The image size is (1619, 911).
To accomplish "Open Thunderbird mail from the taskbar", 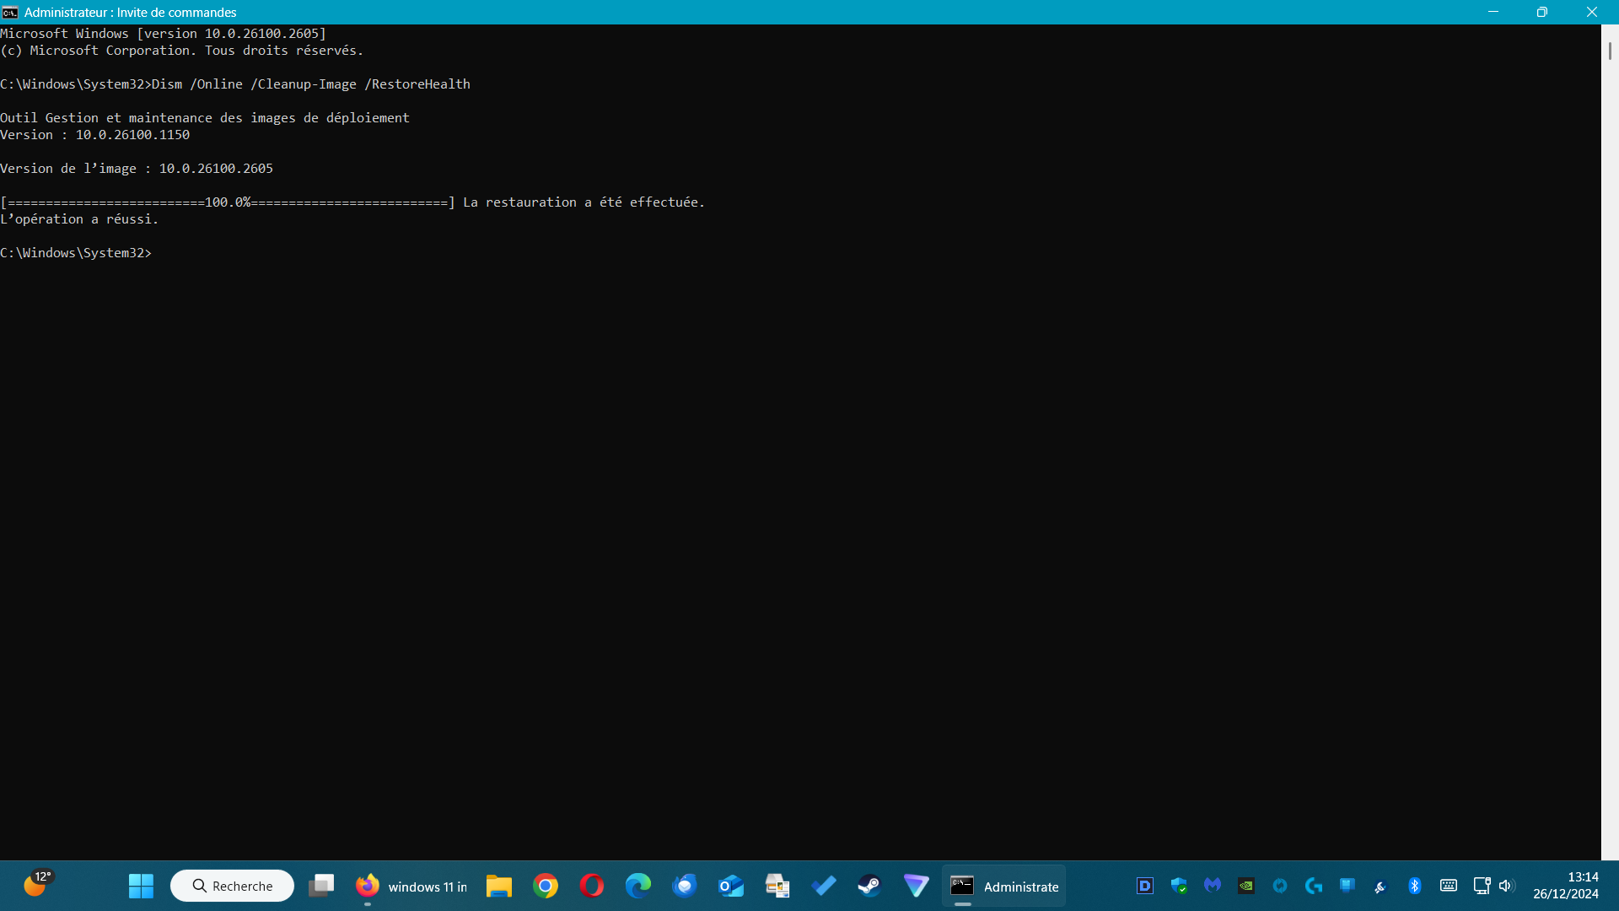I will pos(685,886).
